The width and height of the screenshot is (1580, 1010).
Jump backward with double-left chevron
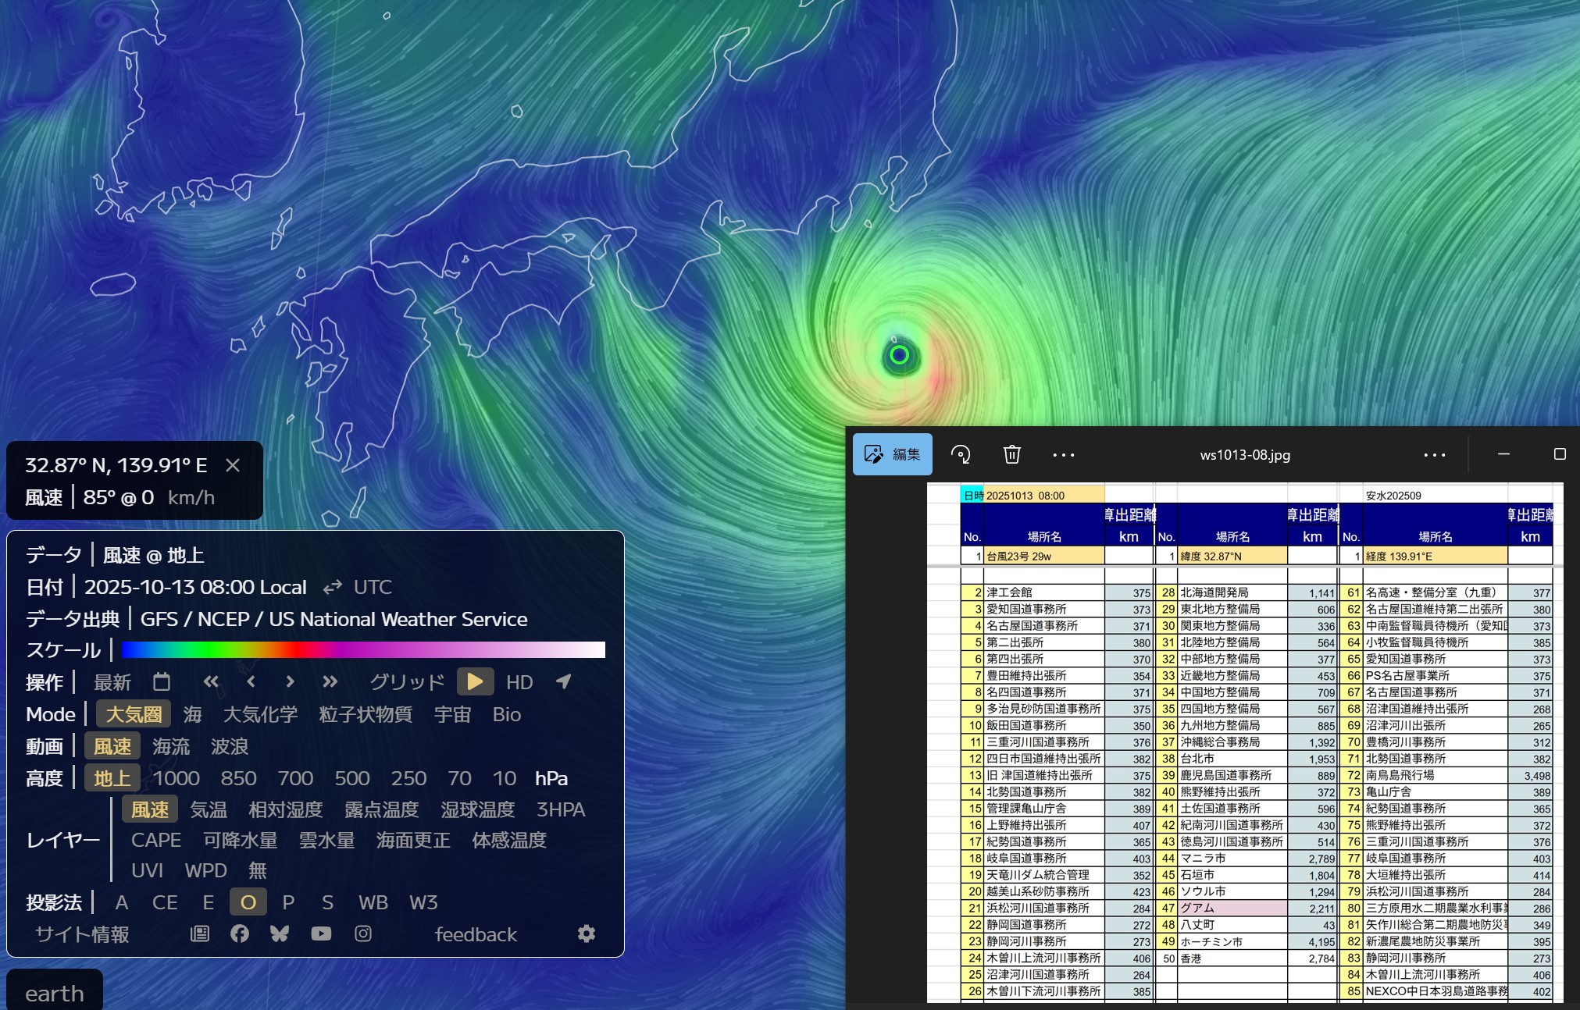[211, 682]
